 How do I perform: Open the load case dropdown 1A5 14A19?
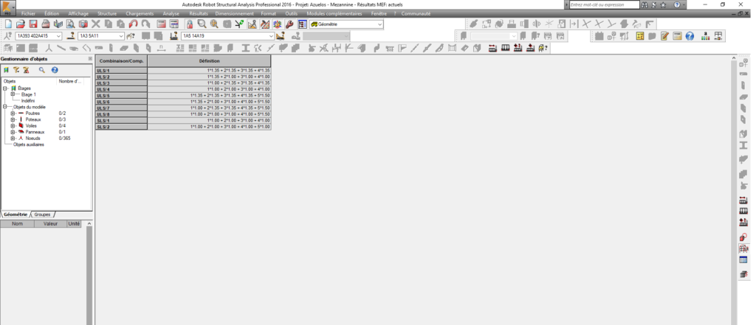click(228, 36)
